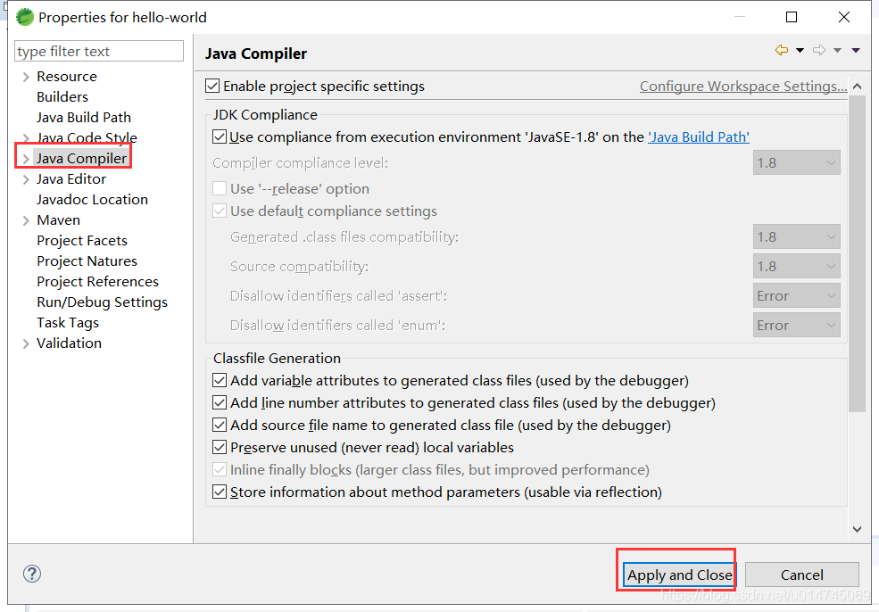Select Run/Debug Settings entry
This screenshot has width=879, height=612.
point(102,302)
